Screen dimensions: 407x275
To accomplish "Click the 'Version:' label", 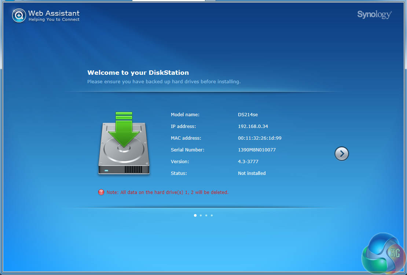I will [180, 161].
